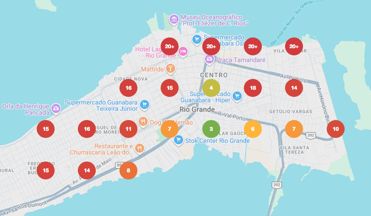Select the red cluster marker labeled 18
This screenshot has height=216, width=371.
tap(253, 88)
